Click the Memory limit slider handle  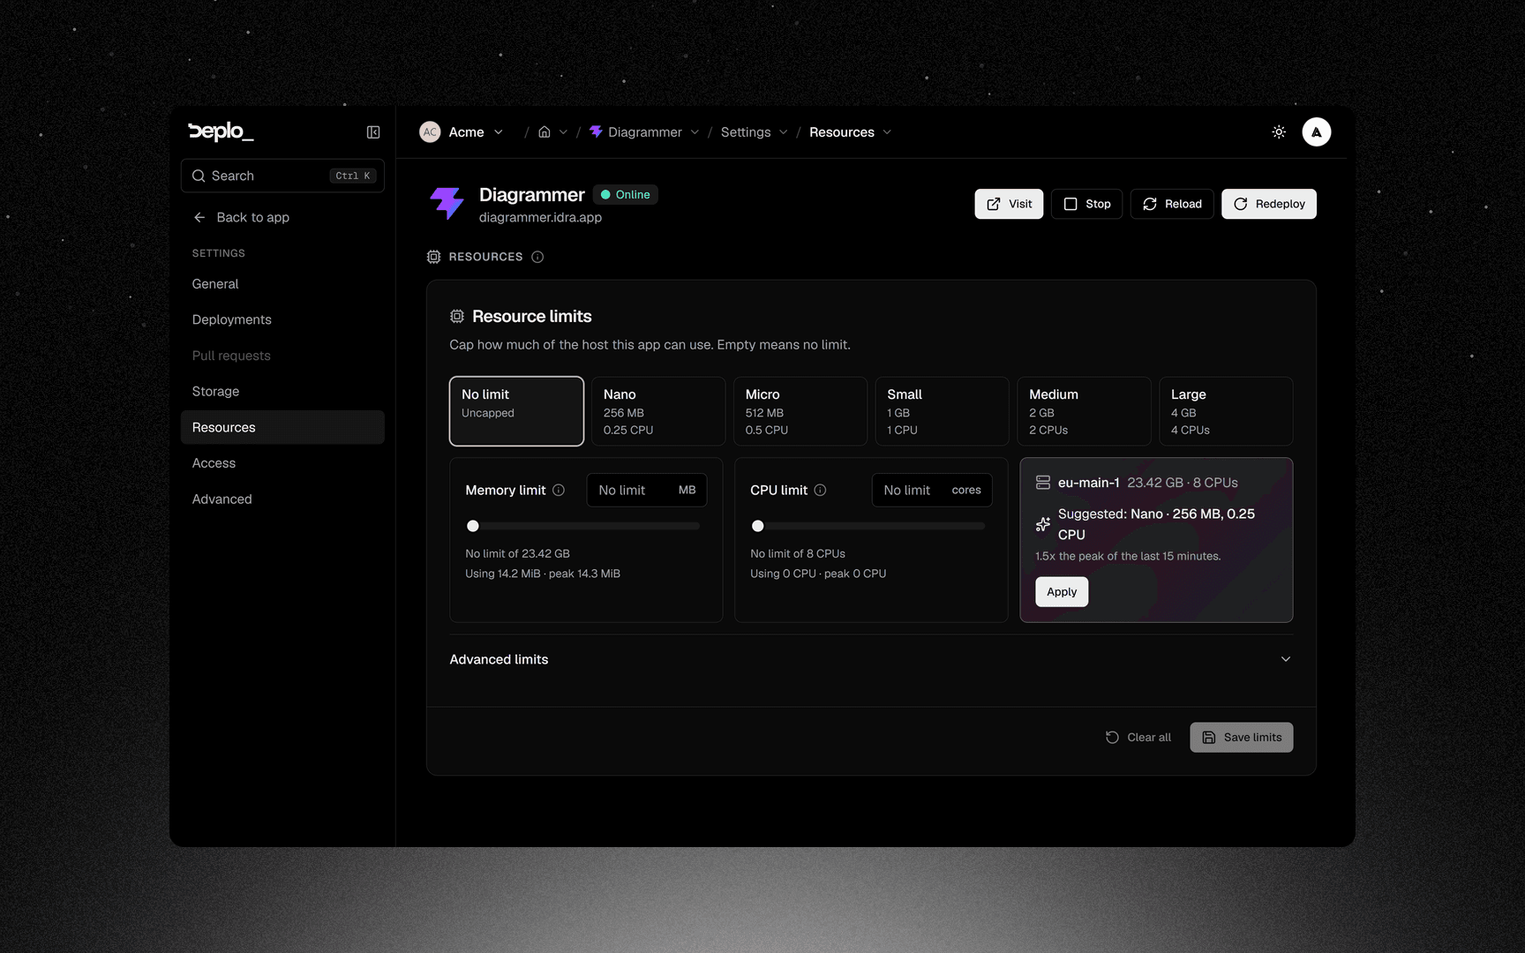click(473, 526)
